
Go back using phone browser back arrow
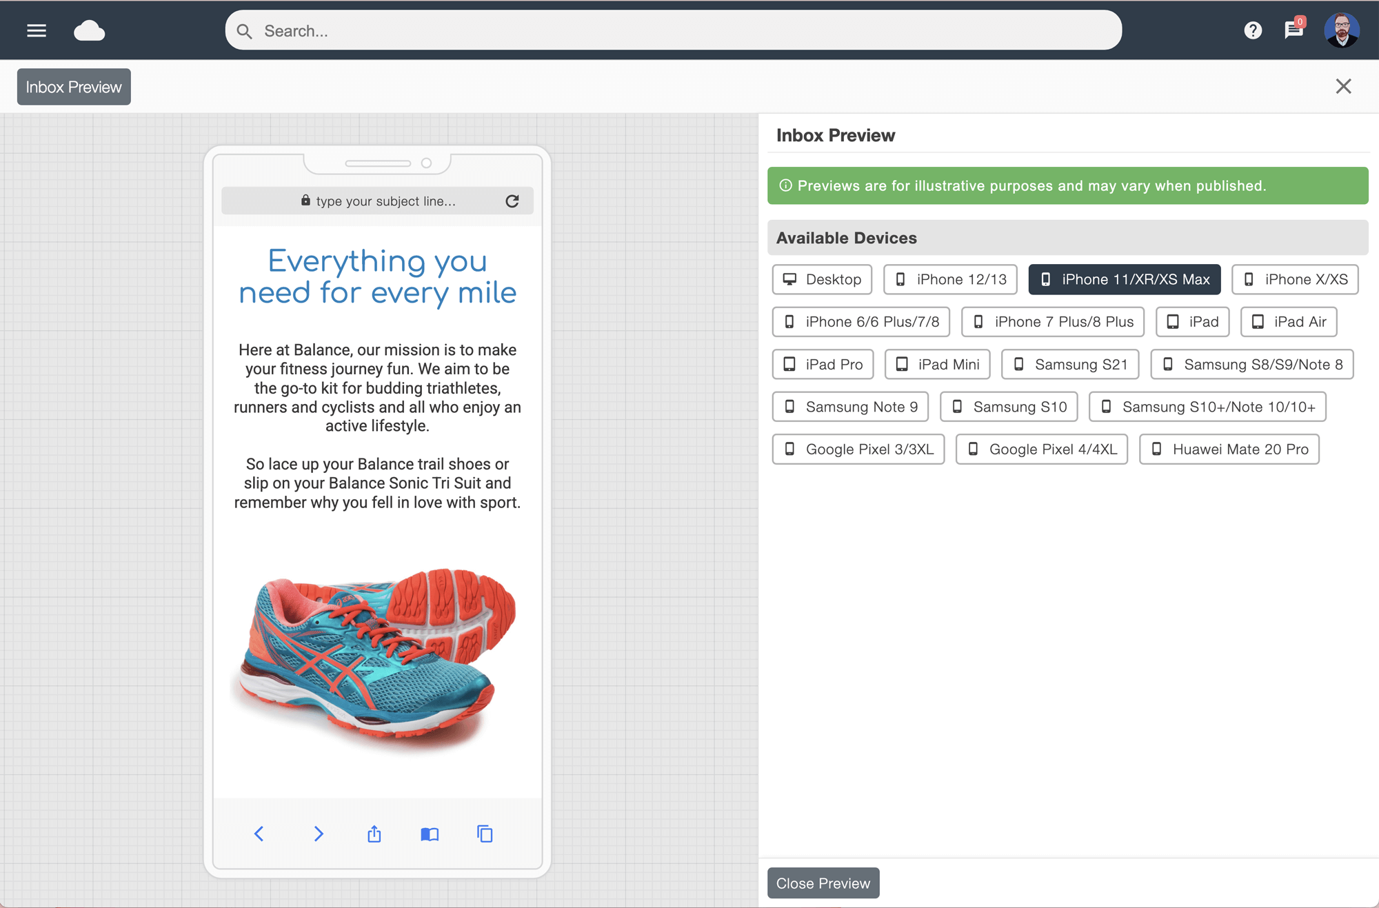click(x=259, y=834)
